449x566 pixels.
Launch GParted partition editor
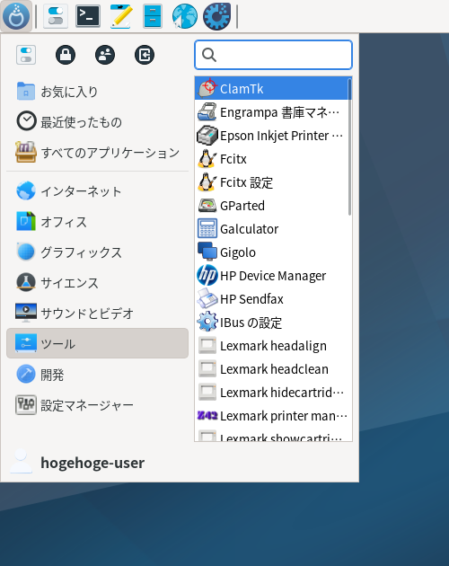click(271, 206)
